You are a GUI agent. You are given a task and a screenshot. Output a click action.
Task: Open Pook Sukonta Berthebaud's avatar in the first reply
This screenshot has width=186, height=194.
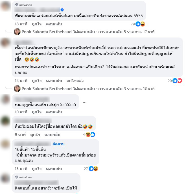coord(17,32)
